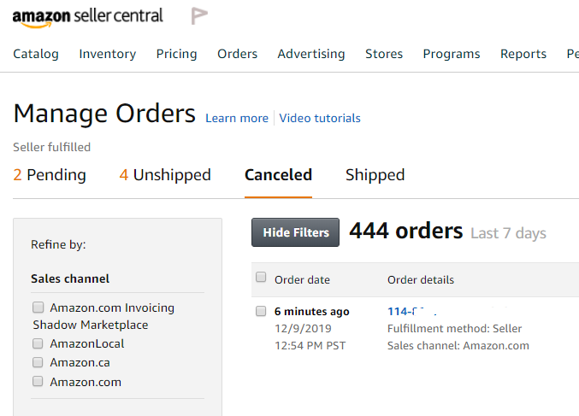
Task: Tick the select-all orders header checkbox
Action: click(261, 277)
